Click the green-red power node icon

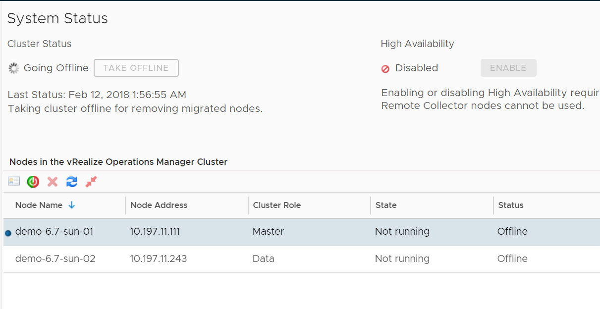coord(33,182)
